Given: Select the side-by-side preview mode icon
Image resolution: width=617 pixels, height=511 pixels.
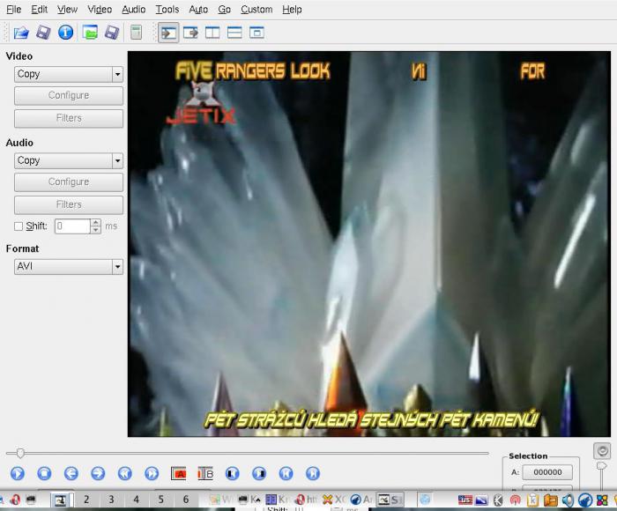Looking at the screenshot, I should pyautogui.click(x=212, y=33).
